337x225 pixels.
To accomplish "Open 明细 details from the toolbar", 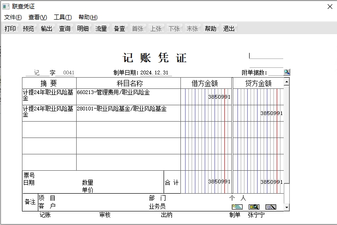I will pos(83,29).
